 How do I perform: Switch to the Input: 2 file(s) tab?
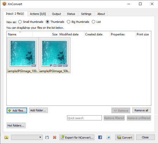(15, 14)
